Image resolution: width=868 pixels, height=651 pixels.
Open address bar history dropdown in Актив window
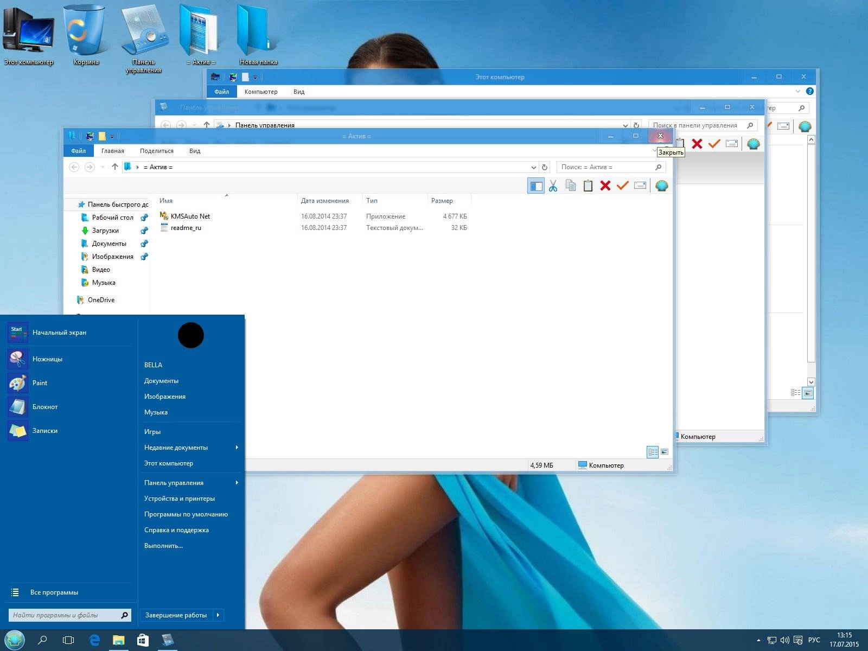point(533,167)
